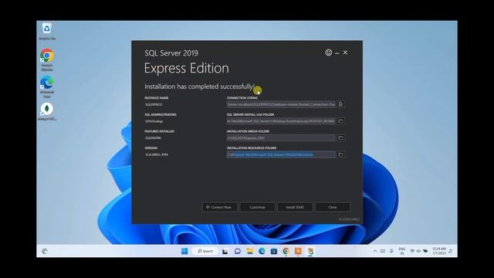The height and width of the screenshot is (278, 494).
Task: Open Microsoft Edge desktop shortcut
Action: pyautogui.click(x=47, y=86)
